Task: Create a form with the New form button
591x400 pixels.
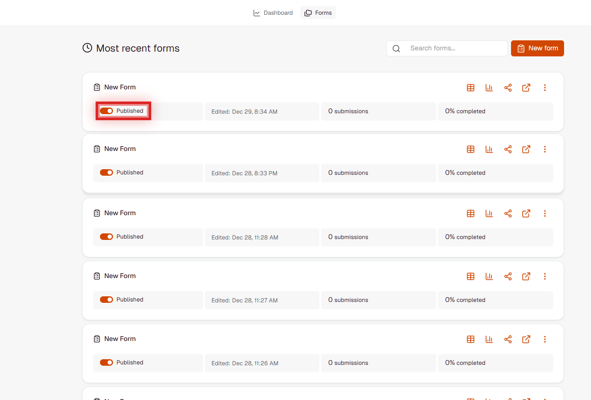Action: tap(537, 48)
